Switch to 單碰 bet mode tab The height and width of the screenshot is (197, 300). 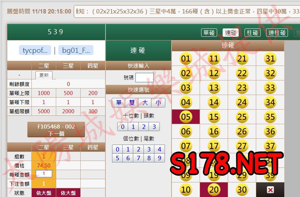point(209,33)
